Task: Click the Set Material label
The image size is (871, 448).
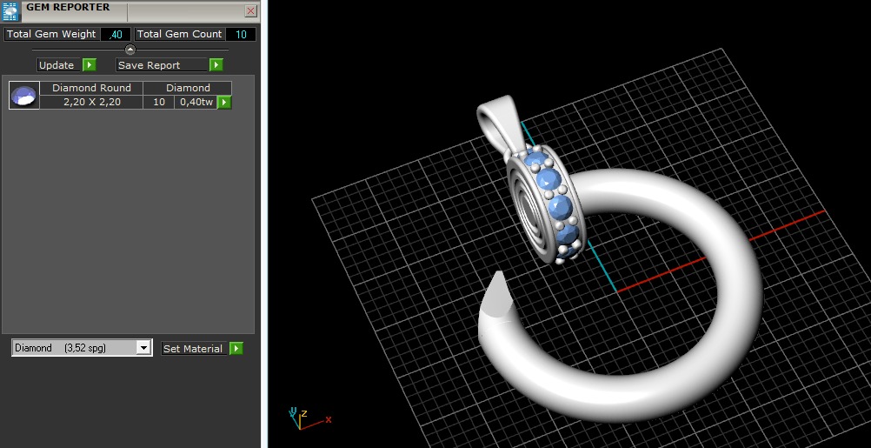Action: click(x=193, y=349)
